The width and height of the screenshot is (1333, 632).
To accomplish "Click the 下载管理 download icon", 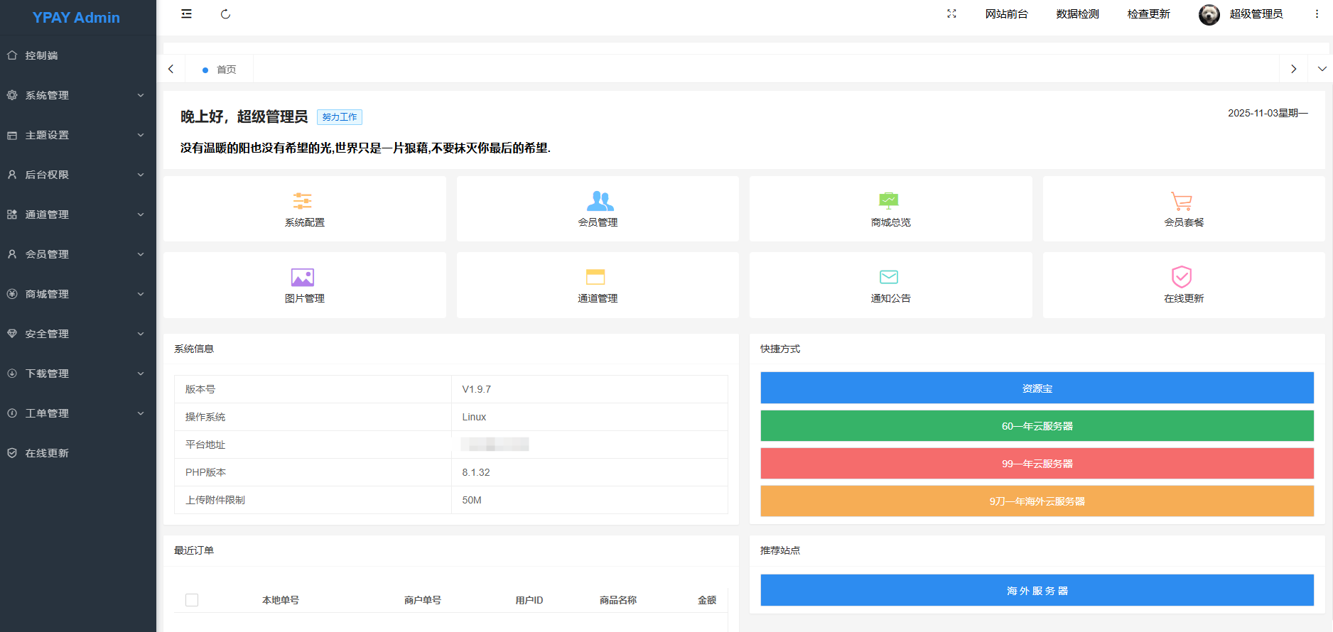I will pos(12,374).
